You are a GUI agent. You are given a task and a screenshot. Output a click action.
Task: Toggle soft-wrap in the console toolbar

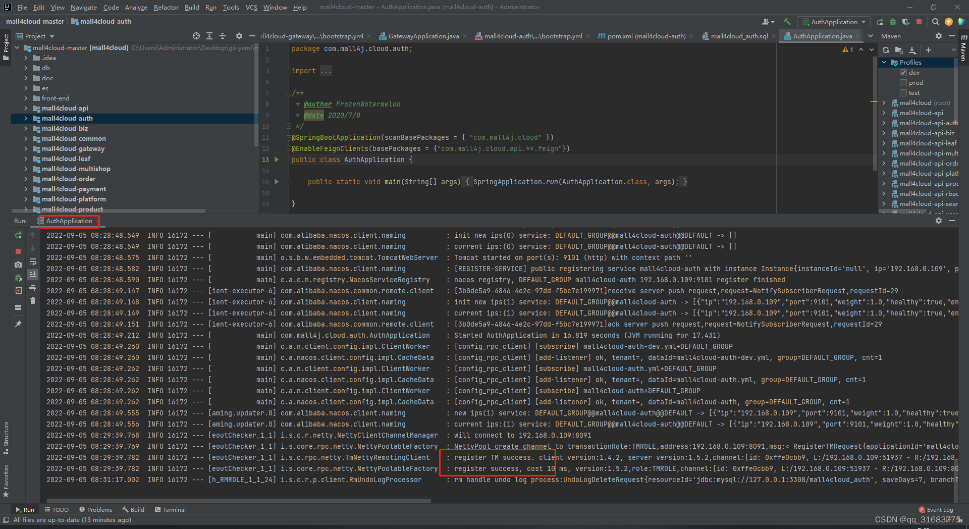coord(32,261)
